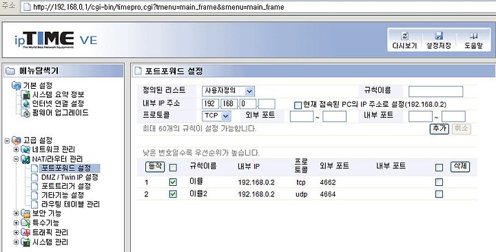Click external port value 4662
Viewport: 496px width, 252px height.
328,182
